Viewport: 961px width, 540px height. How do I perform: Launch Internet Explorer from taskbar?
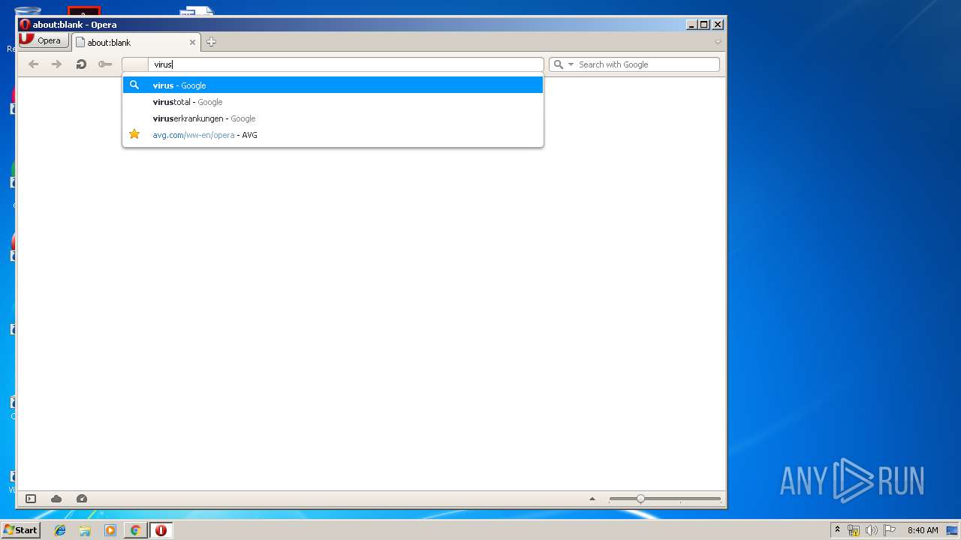pos(60,530)
